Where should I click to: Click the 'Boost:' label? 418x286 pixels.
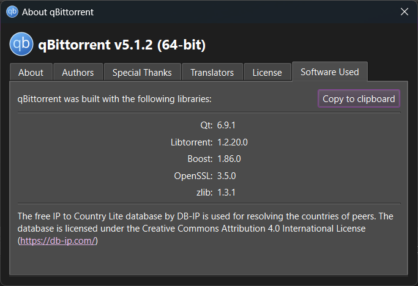tap(200, 159)
